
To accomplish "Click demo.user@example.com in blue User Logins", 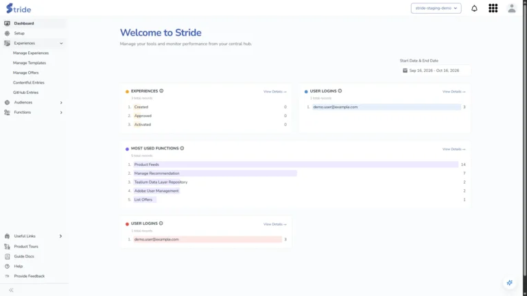I will click(x=336, y=107).
